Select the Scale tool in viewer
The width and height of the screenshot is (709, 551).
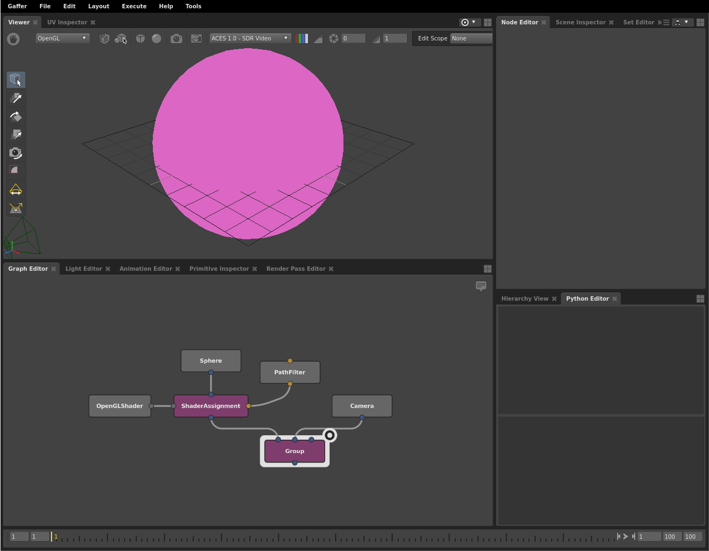coord(16,135)
